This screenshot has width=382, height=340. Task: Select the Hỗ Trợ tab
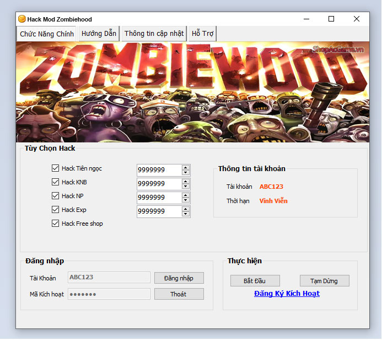point(202,34)
